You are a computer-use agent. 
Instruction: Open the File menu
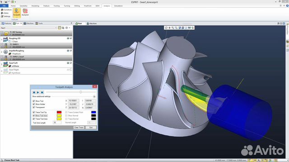(4, 6)
